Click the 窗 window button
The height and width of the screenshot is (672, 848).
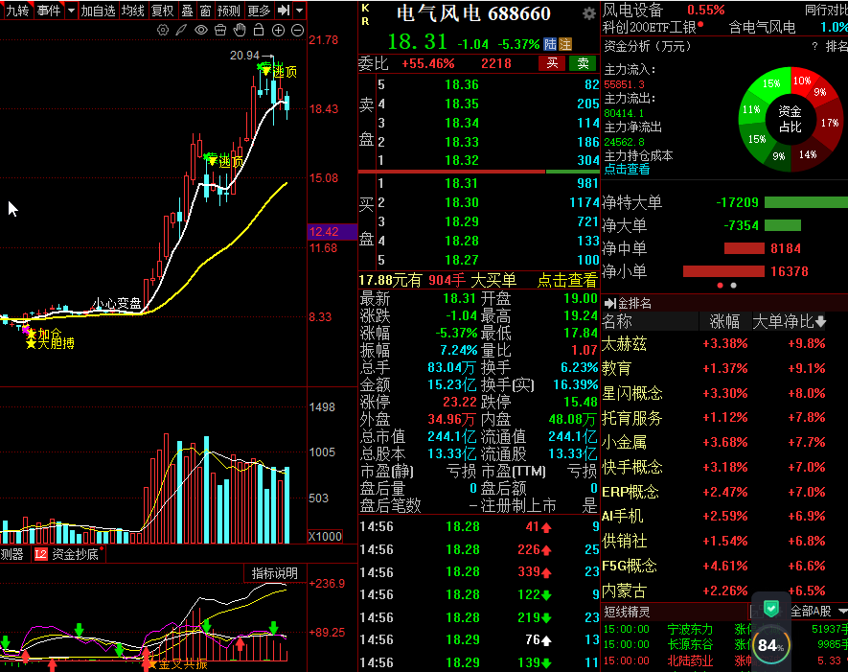[205, 11]
